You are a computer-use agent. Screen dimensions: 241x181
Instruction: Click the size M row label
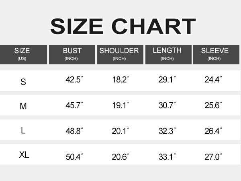coord(23,106)
